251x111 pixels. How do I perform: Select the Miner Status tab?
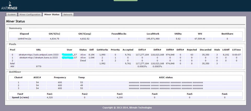(52, 15)
